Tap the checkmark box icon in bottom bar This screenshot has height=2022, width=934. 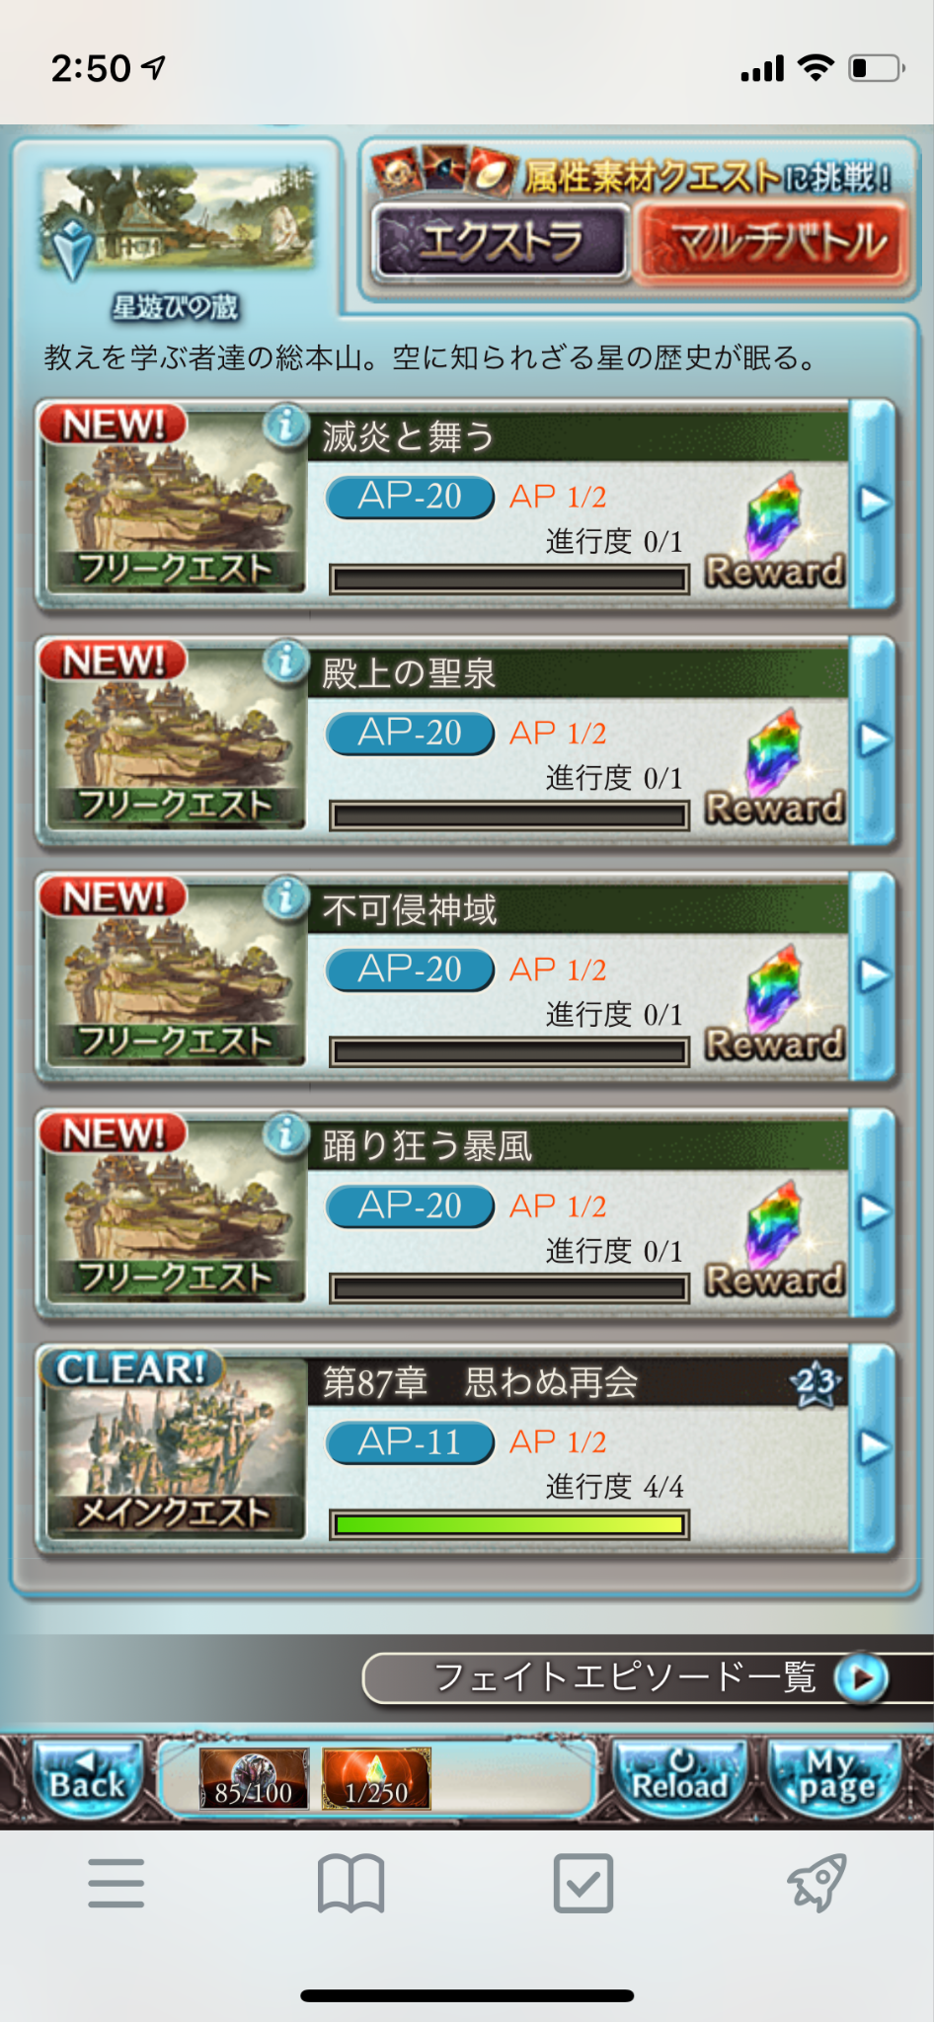(584, 1883)
